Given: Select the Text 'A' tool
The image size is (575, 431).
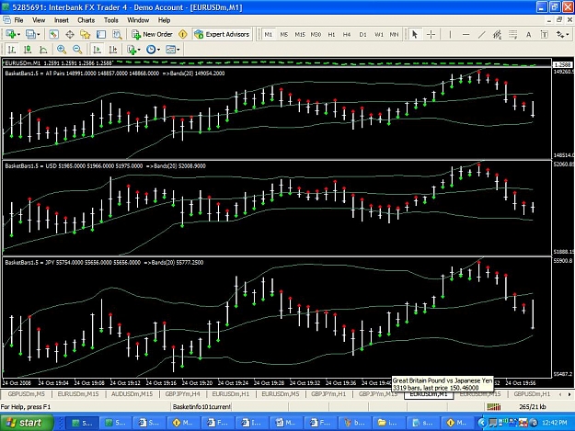Looking at the screenshot, I should tap(528, 34).
